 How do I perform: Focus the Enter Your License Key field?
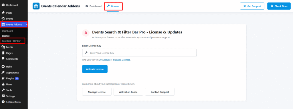tap(139, 53)
